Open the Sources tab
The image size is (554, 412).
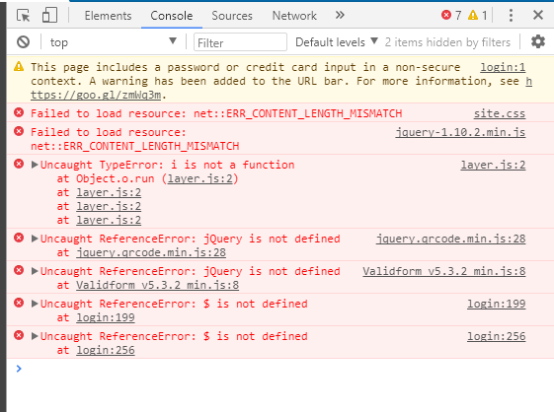coord(232,16)
